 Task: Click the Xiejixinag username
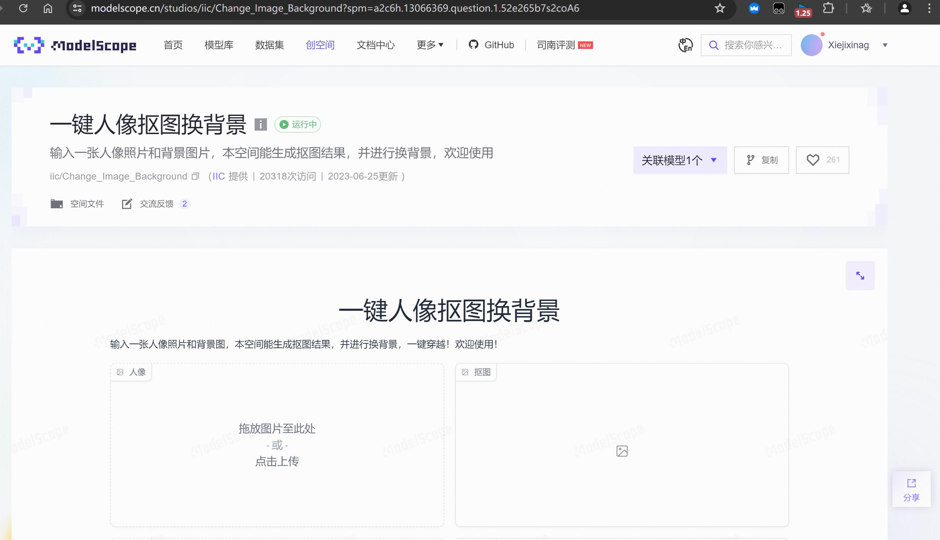pyautogui.click(x=848, y=45)
